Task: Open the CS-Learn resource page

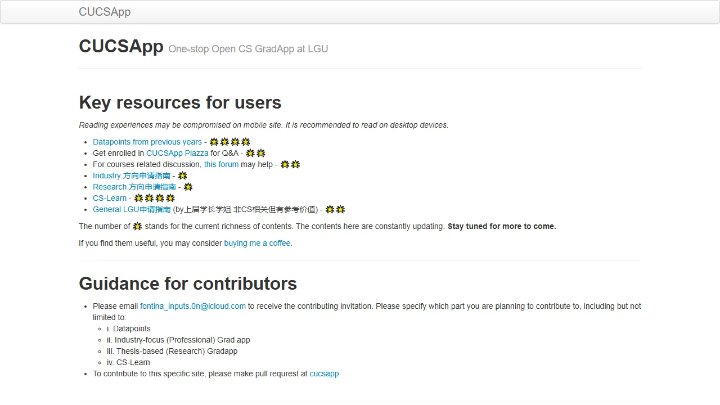Action: pyautogui.click(x=109, y=198)
